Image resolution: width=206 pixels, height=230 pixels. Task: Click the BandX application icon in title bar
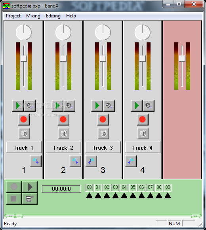(x=6, y=6)
